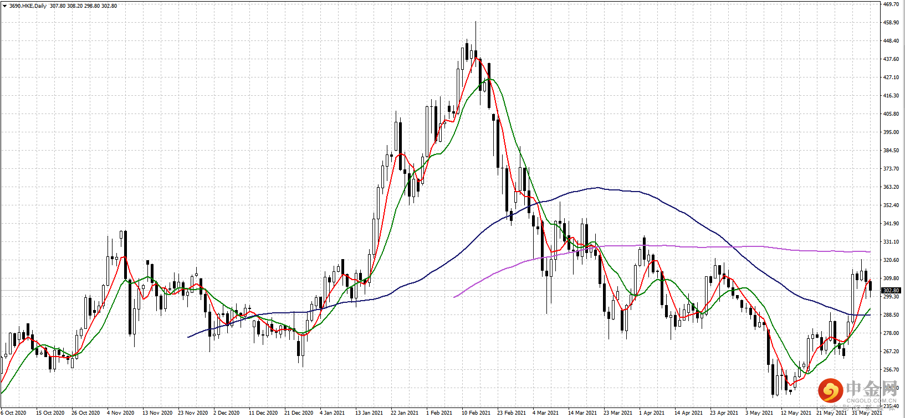This screenshot has height=418, width=905.
Task: Click the 427.10 price axis label
Action: (x=891, y=78)
